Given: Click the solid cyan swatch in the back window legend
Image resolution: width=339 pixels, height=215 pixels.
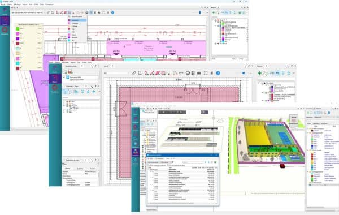Looking at the screenshot, I should tap(18, 63).
